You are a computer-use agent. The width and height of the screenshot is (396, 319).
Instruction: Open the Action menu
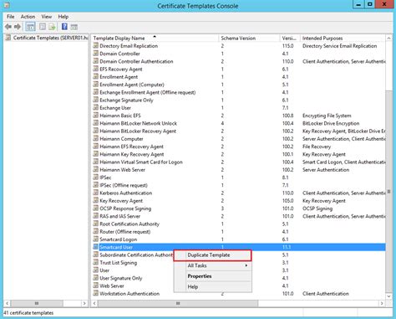[28, 17]
